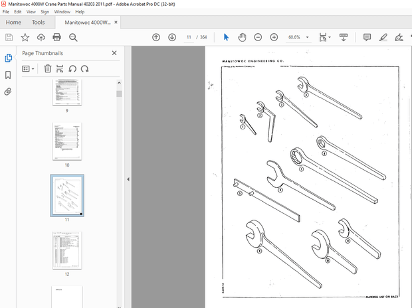Collapse the navigation pane arrow

pos(128,179)
